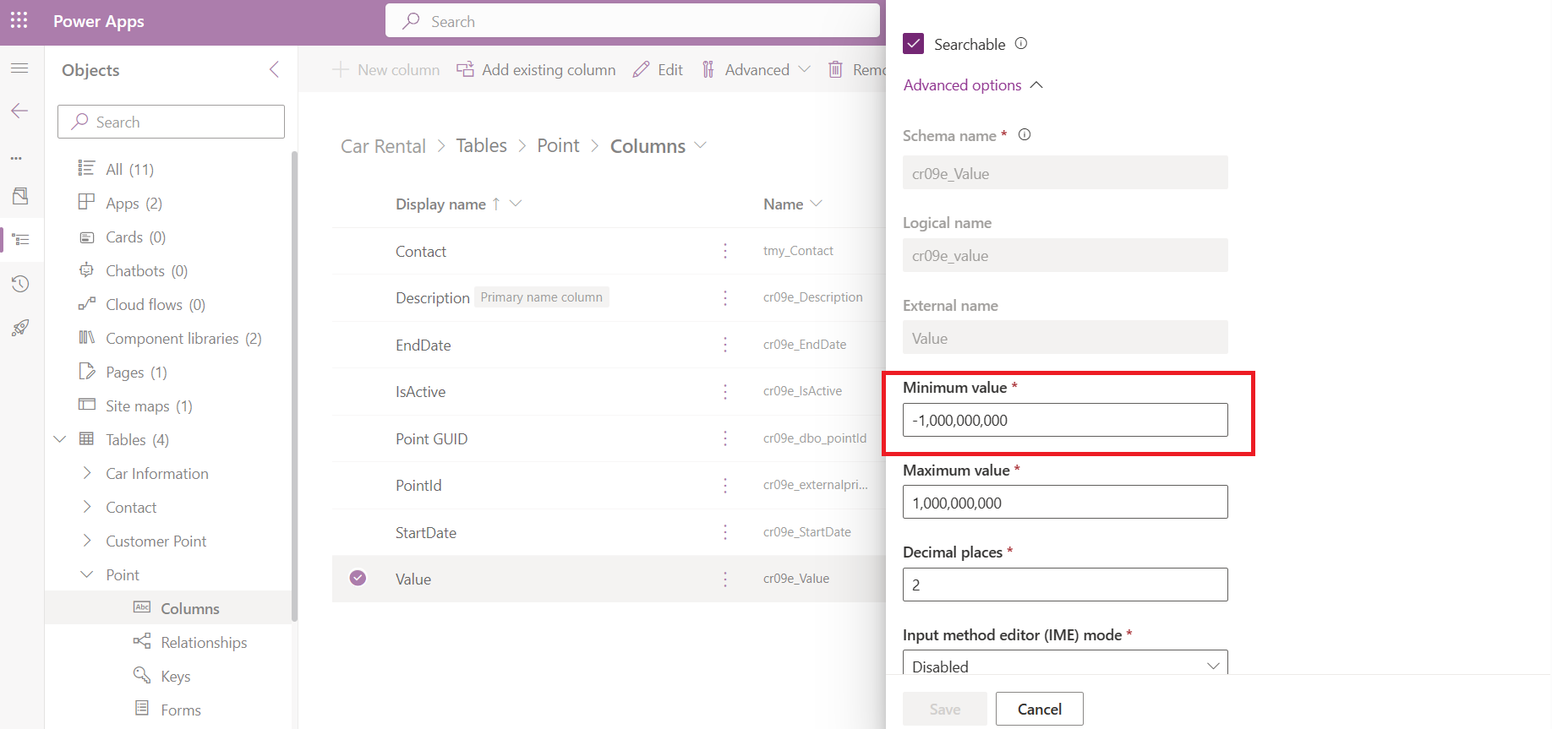Open the Publish rocket icon in rail

20,328
